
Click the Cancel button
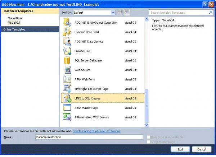pos(202,149)
